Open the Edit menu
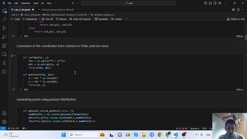Image resolution: width=247 pixels, height=139 pixels. click(16, 3)
